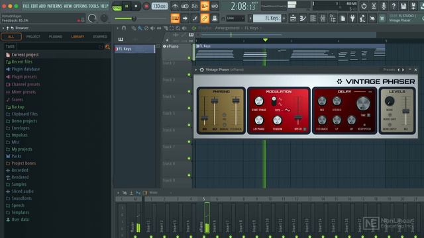This screenshot has width=424, height=238.
Task: Switch to the PLUGINS browser tab
Action: 56,36
